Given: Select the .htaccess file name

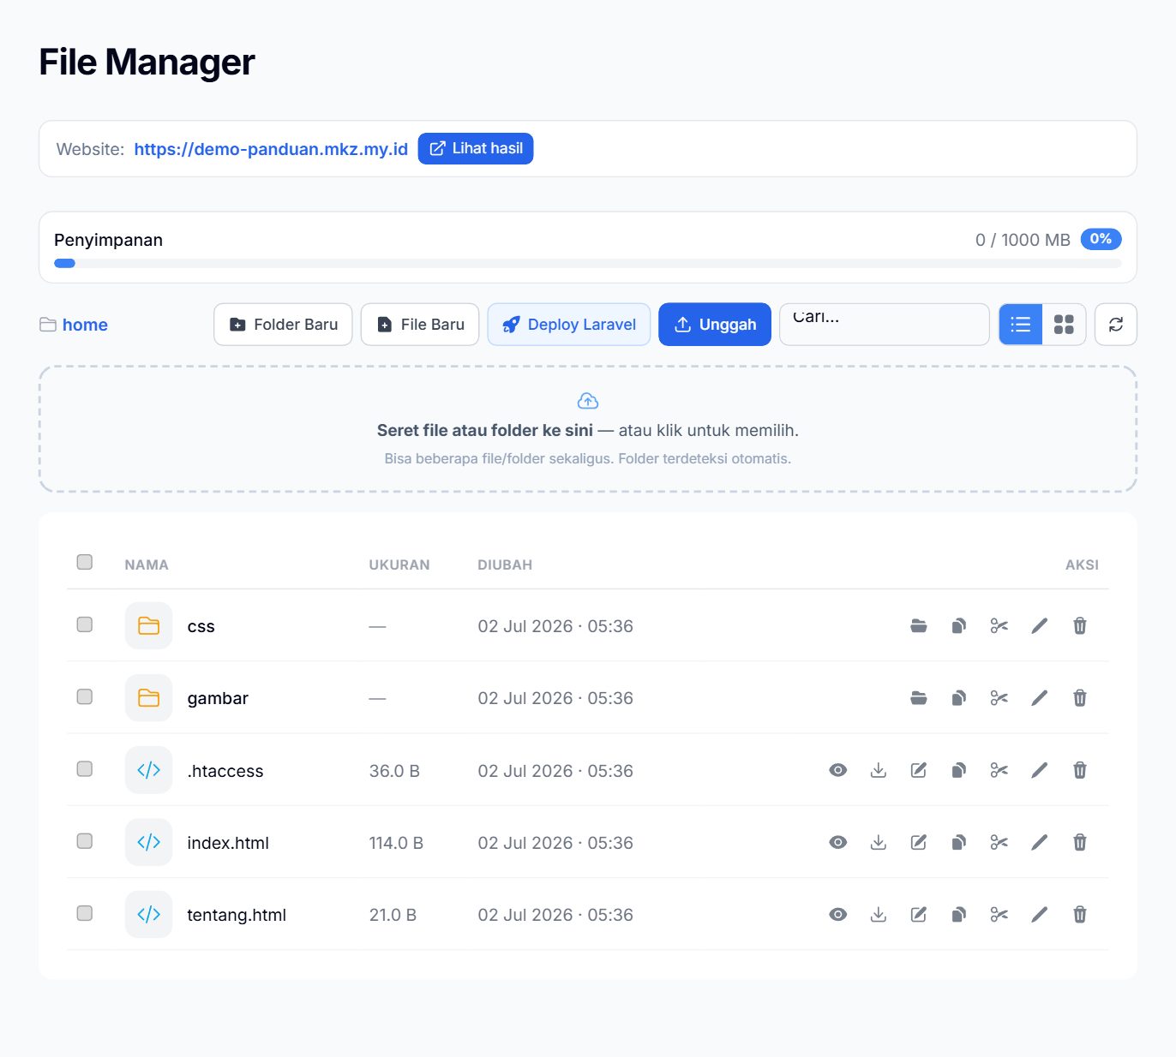Looking at the screenshot, I should pos(225,771).
